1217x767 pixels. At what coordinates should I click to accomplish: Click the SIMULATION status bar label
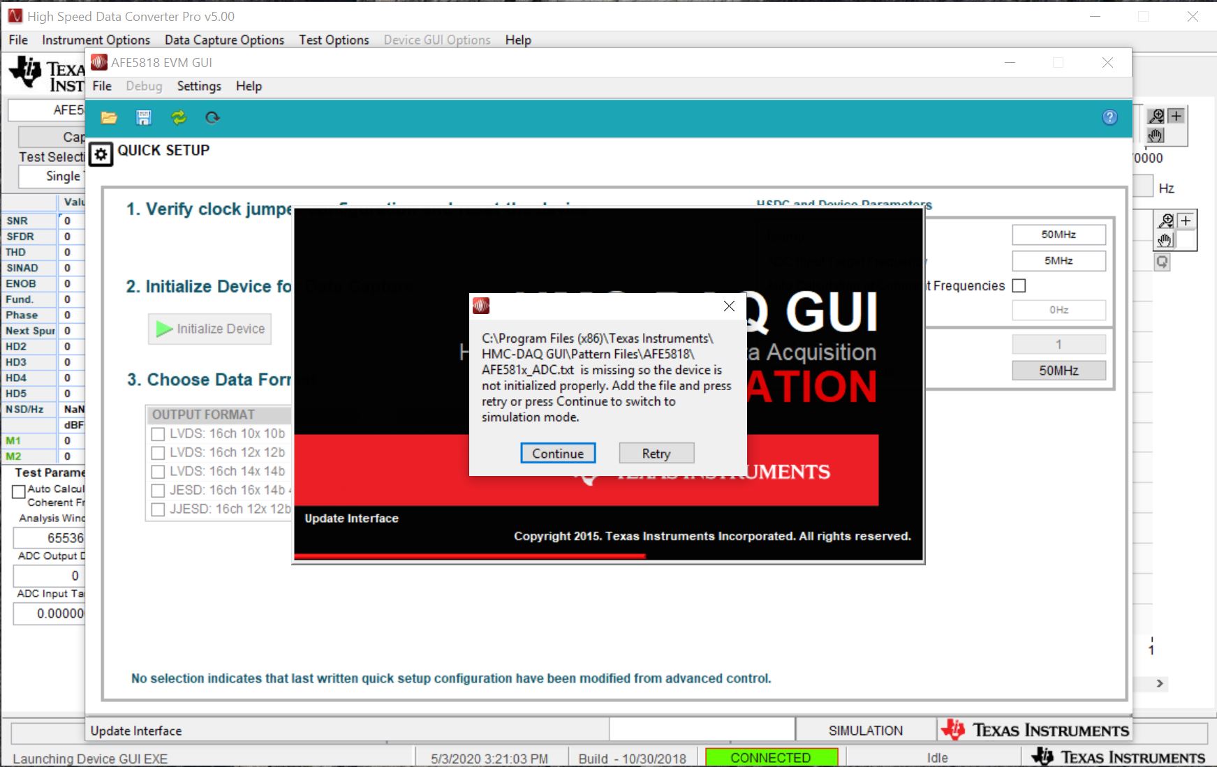[x=866, y=731]
